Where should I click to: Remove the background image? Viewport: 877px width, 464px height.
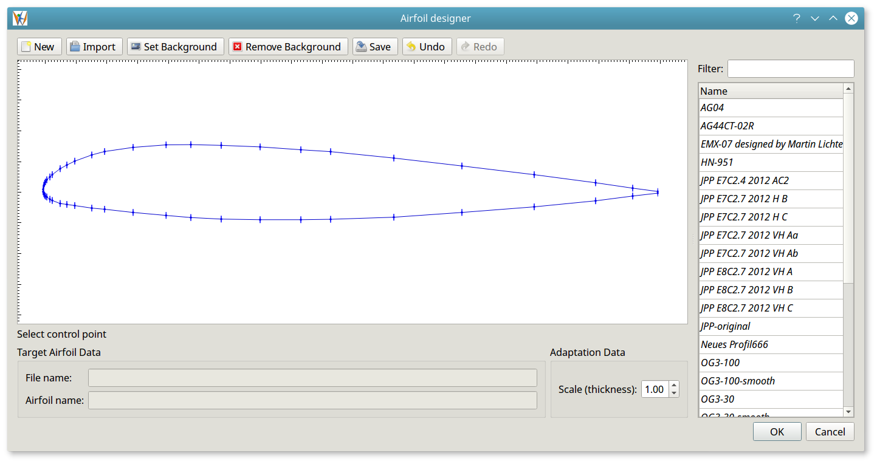(x=287, y=47)
